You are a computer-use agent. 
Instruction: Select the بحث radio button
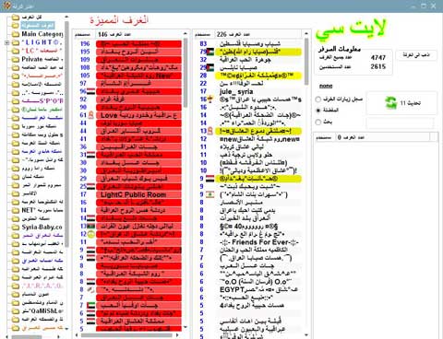pos(318,123)
